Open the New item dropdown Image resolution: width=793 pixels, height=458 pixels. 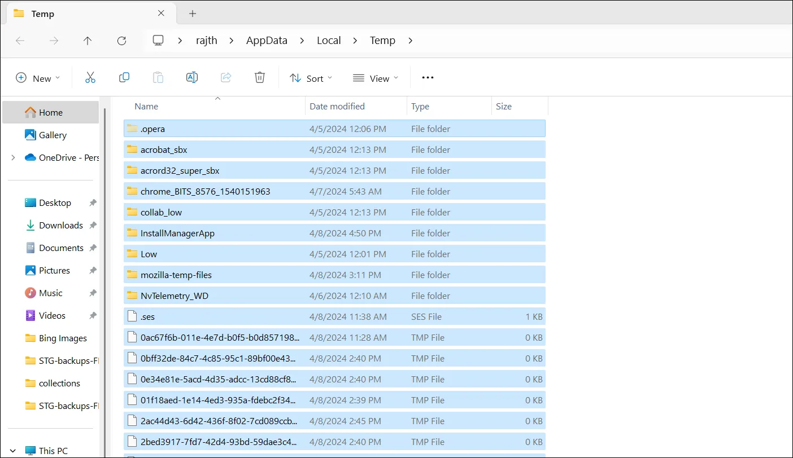point(38,78)
